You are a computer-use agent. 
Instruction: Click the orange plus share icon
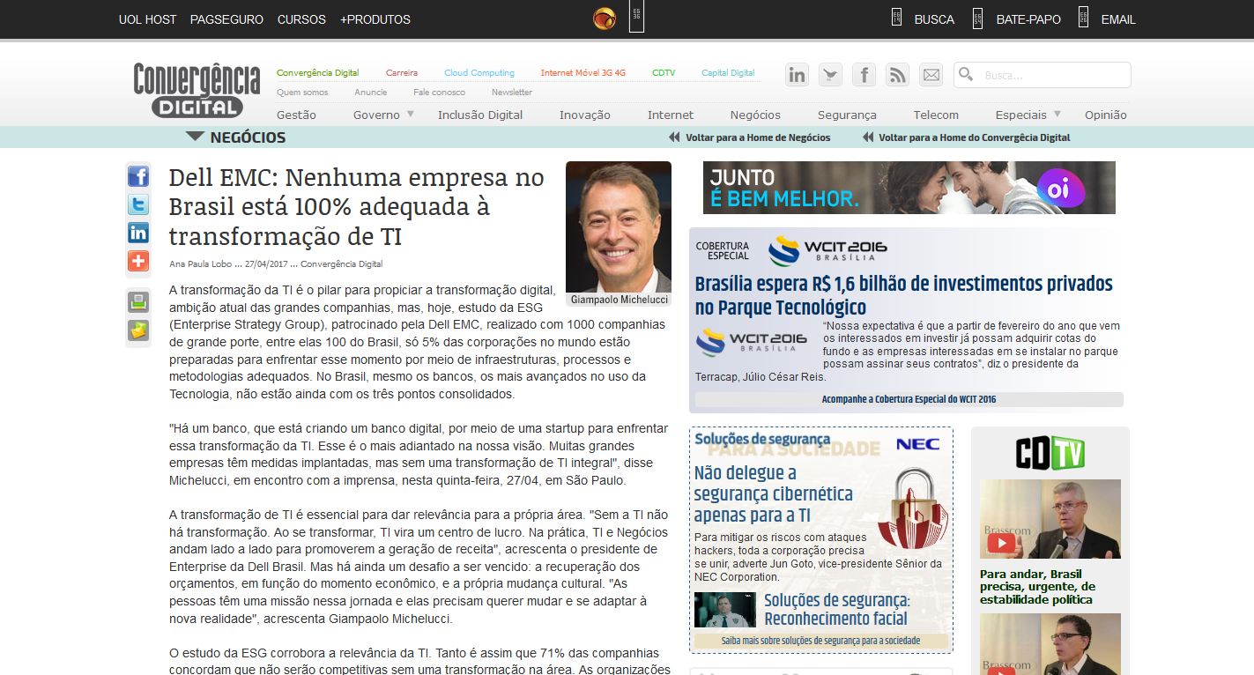coord(138,261)
